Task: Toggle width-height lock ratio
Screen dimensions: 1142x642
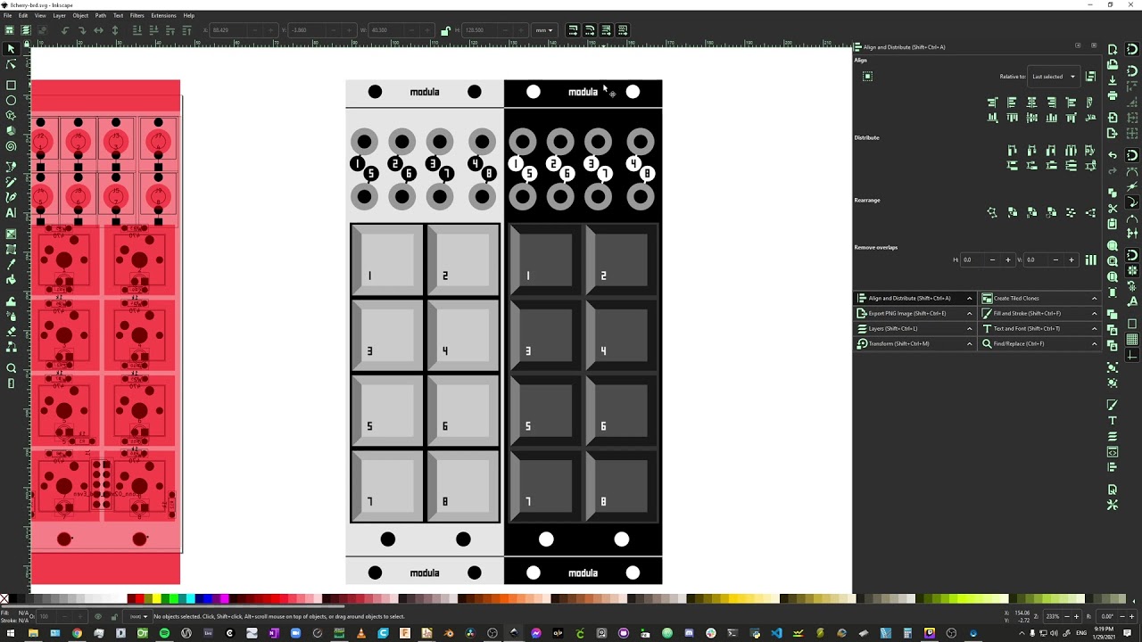Action: (444, 30)
